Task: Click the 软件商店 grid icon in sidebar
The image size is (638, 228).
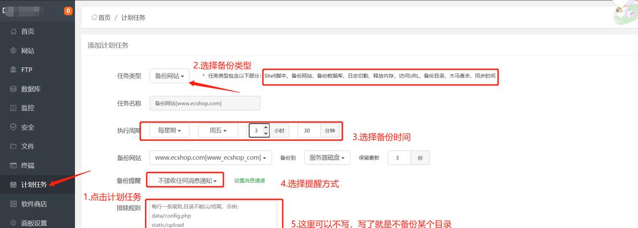Action: (x=14, y=203)
